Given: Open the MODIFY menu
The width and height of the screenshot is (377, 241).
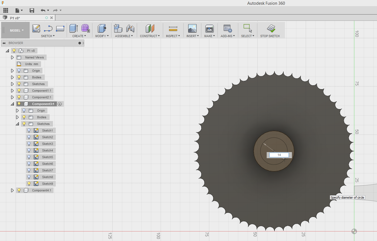Looking at the screenshot, I should pos(102,36).
